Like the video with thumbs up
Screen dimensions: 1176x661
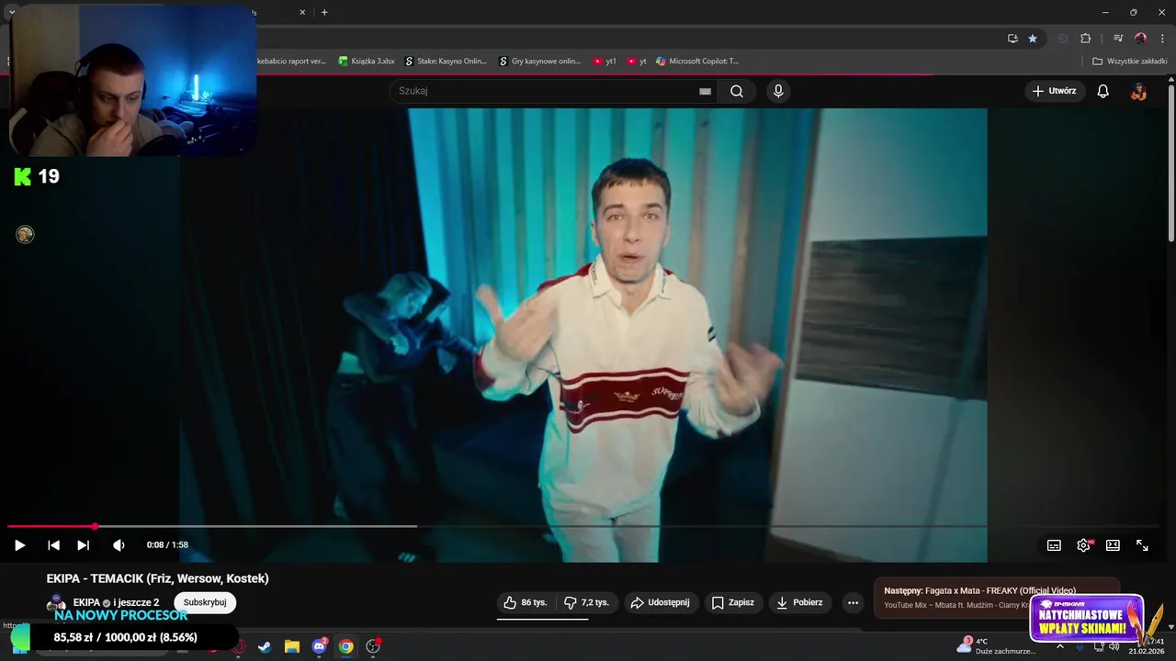tap(526, 602)
